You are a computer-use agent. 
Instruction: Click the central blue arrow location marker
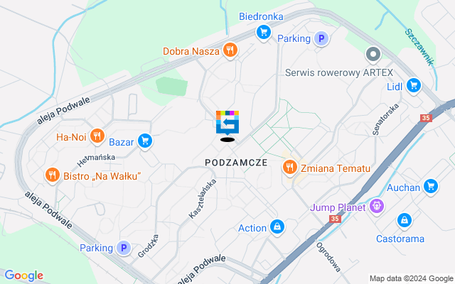pos(227,123)
